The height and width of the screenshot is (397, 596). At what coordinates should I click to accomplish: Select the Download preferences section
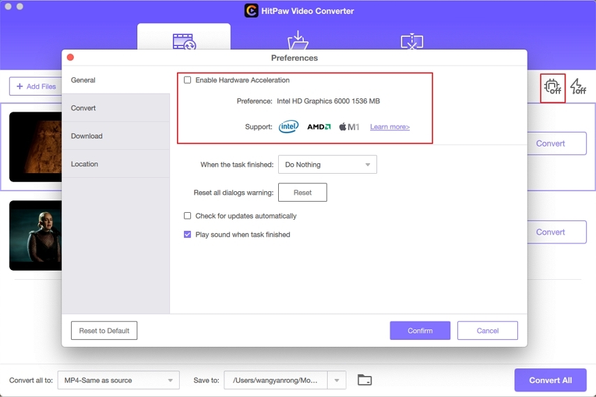coord(116,136)
